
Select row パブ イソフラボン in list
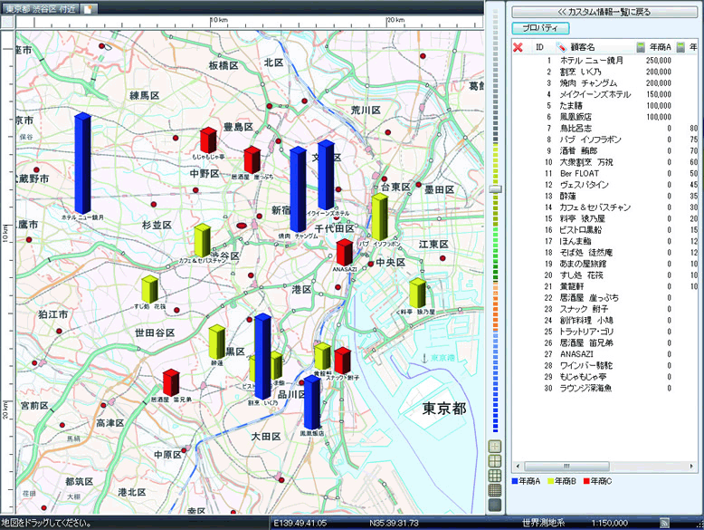click(x=604, y=140)
